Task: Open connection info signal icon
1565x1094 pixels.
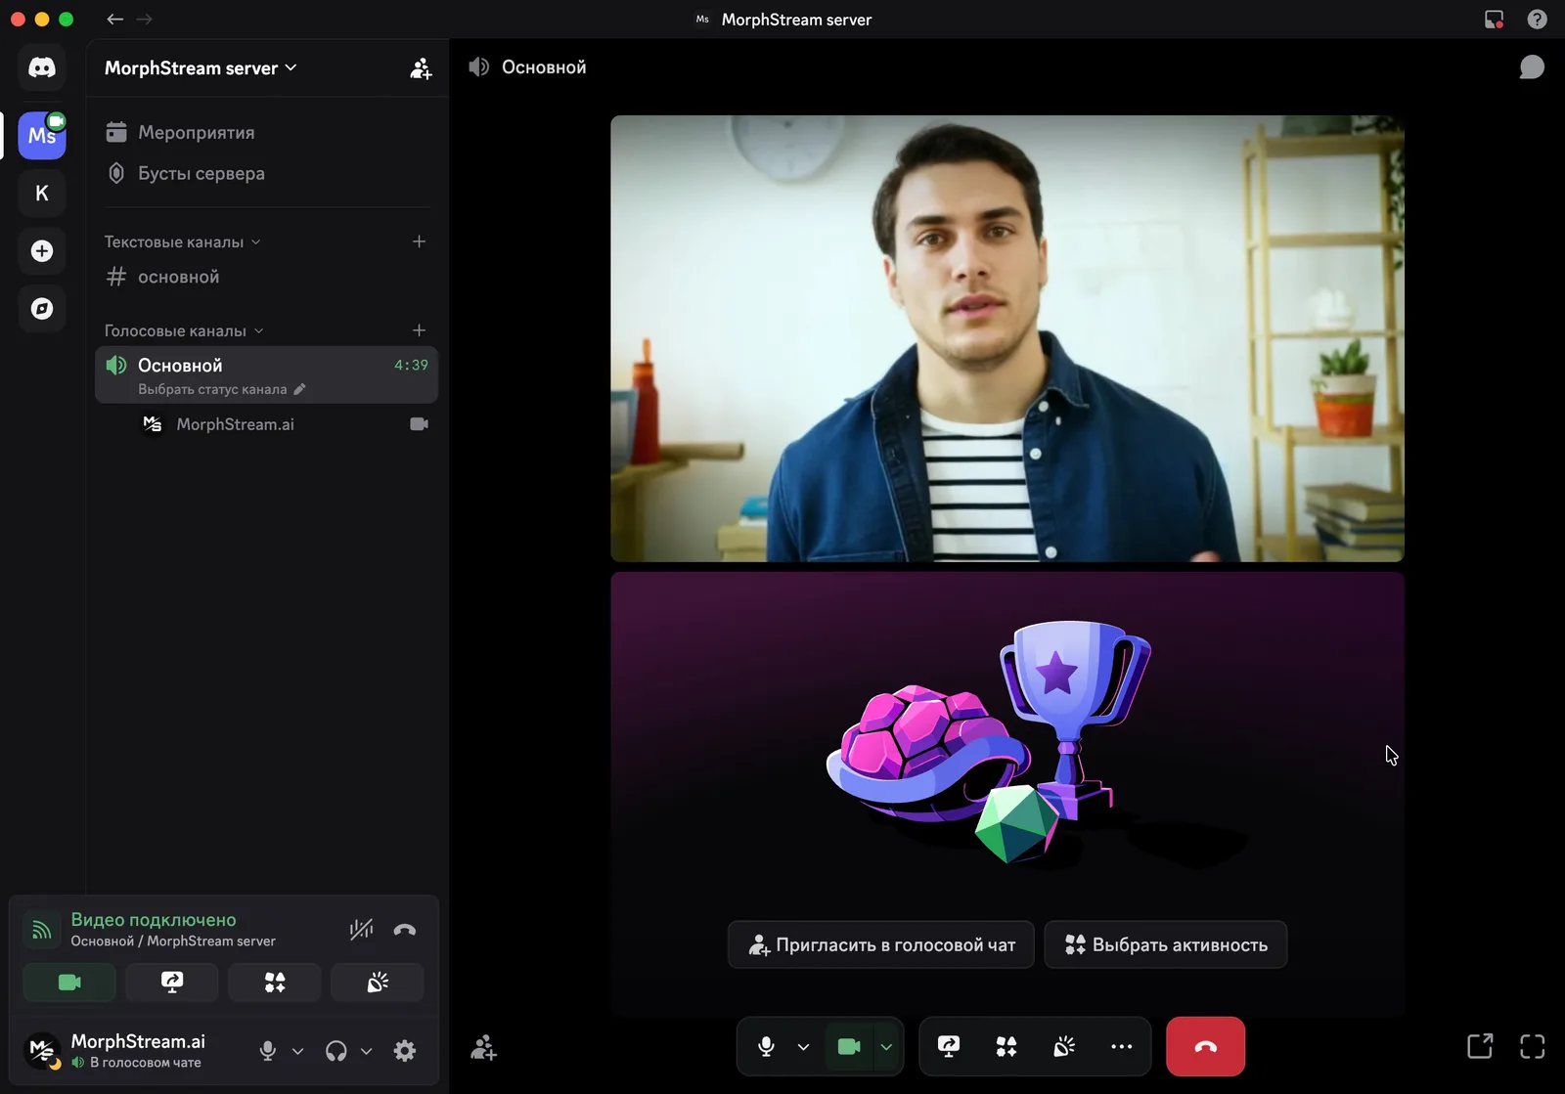Action: click(41, 930)
